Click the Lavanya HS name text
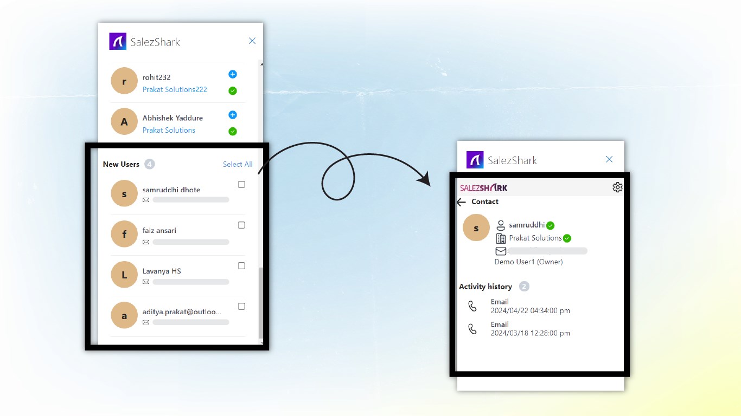Image resolution: width=741 pixels, height=416 pixels. 162,271
